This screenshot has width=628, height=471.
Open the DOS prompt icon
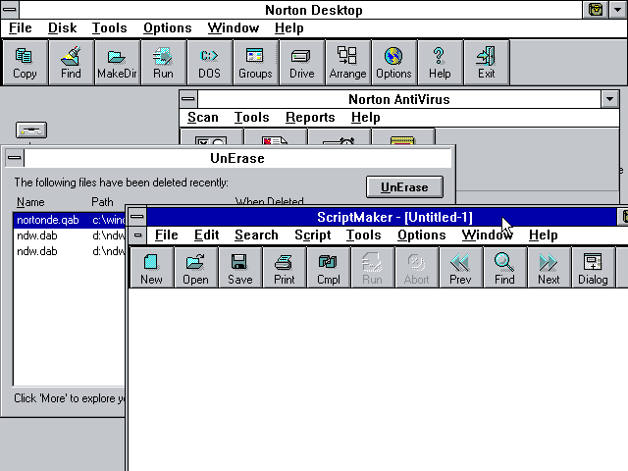coord(209,63)
